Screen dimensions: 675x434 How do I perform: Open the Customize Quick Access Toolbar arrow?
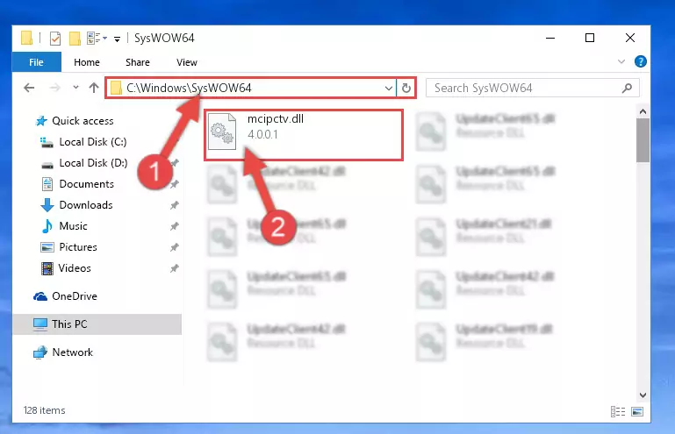click(117, 39)
